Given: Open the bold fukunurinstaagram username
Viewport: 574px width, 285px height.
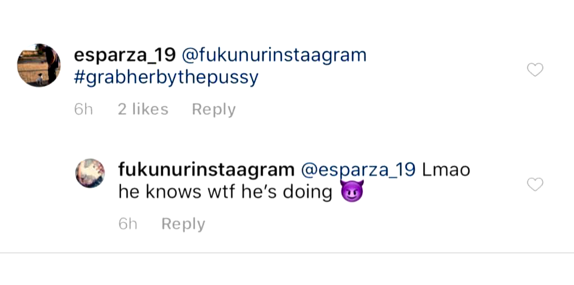Looking at the screenshot, I should click(206, 170).
